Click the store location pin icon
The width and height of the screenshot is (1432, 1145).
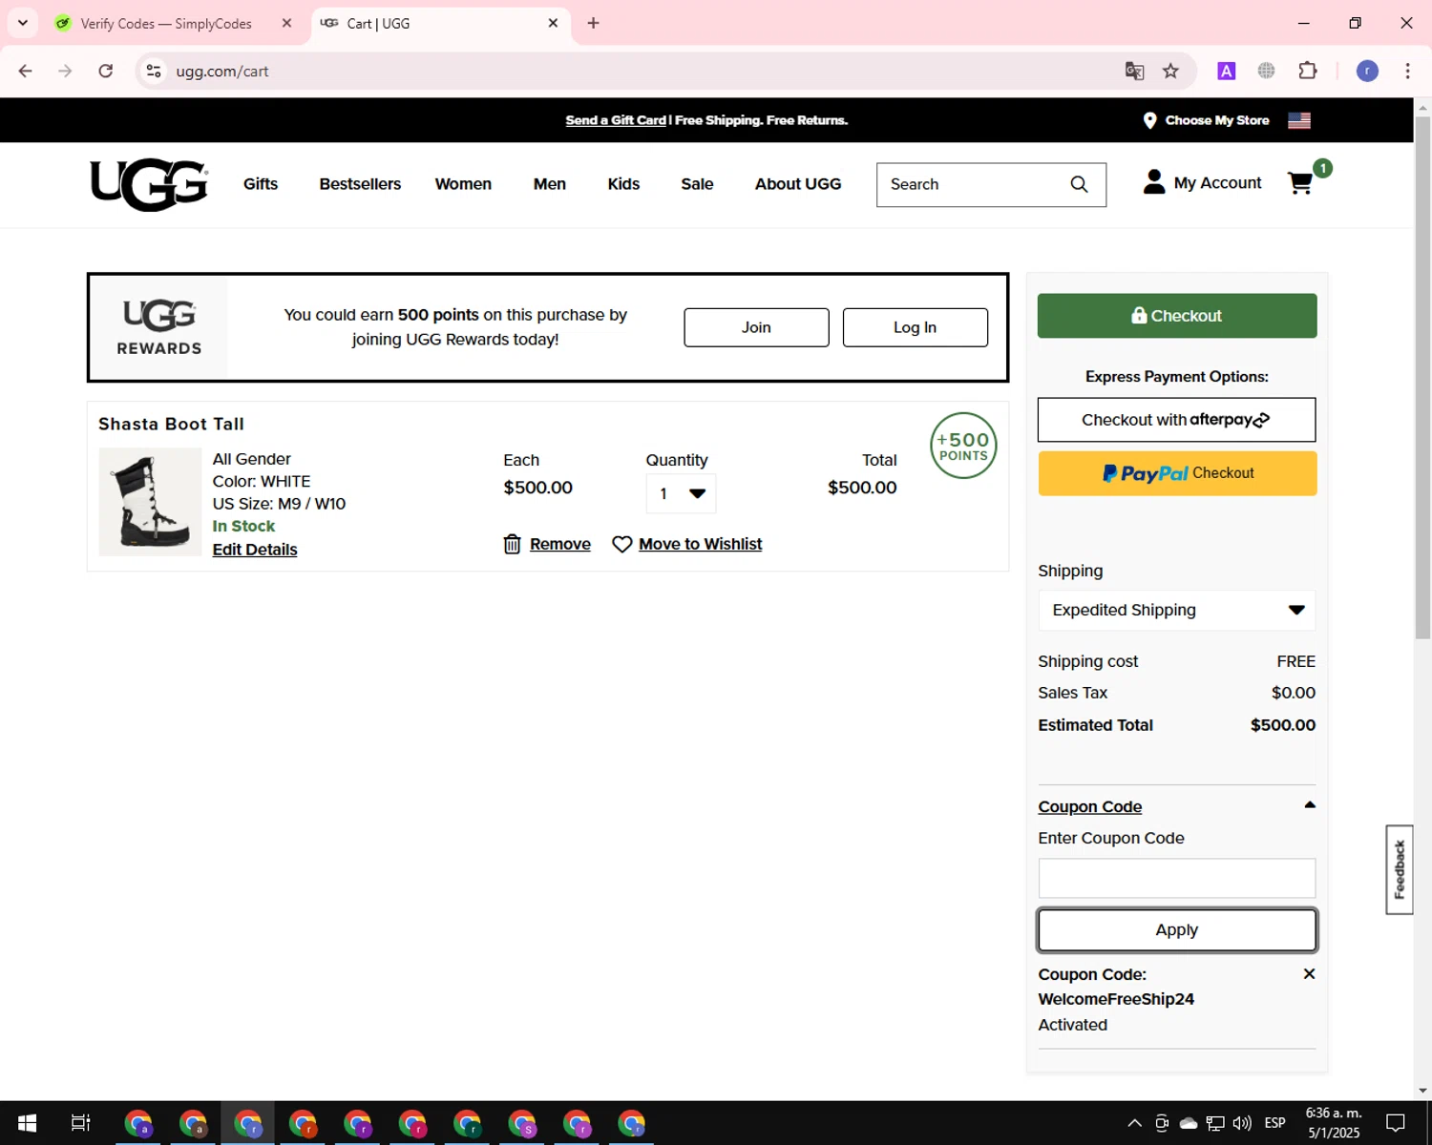pos(1150,120)
